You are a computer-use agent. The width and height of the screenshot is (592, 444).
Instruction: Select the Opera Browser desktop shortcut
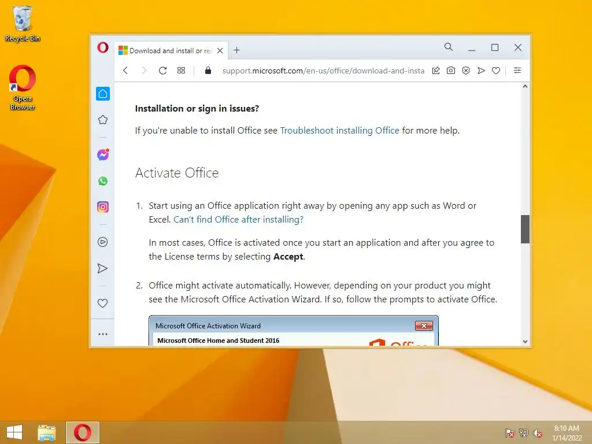click(x=23, y=88)
